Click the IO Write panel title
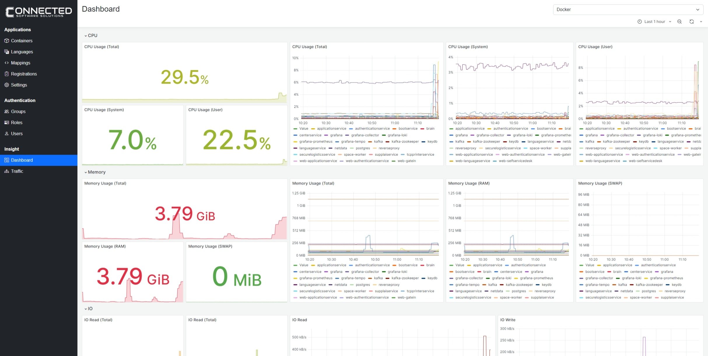The height and width of the screenshot is (356, 708). point(508,320)
